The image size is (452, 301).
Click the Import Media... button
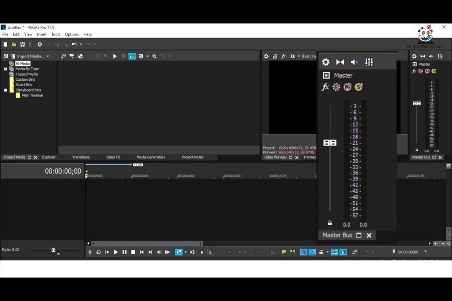tap(27, 56)
